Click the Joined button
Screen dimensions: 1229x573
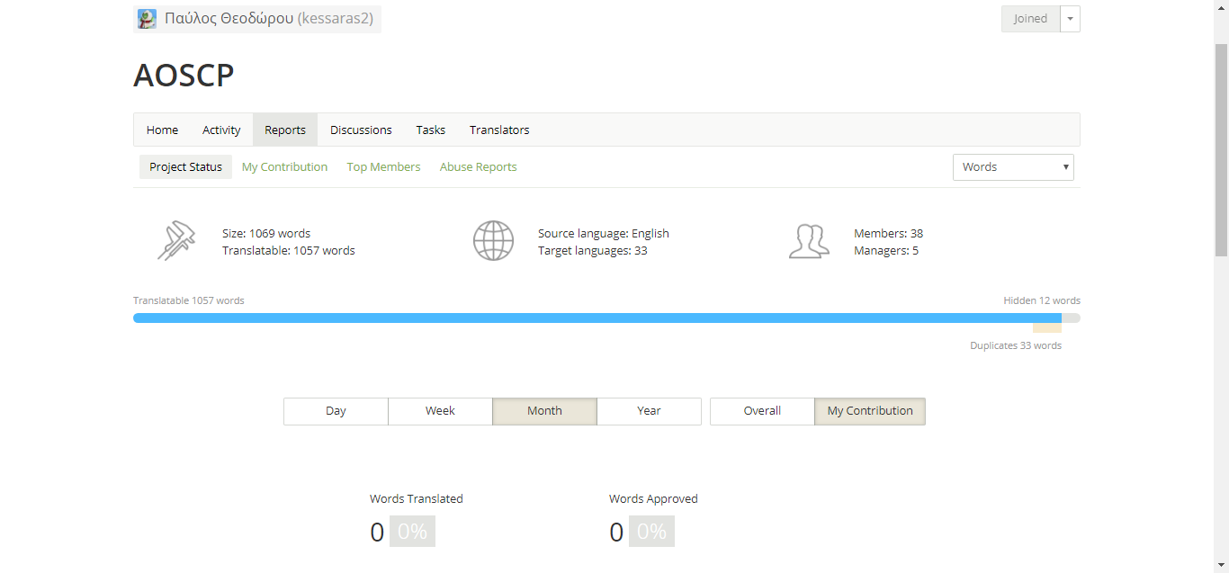(1030, 19)
